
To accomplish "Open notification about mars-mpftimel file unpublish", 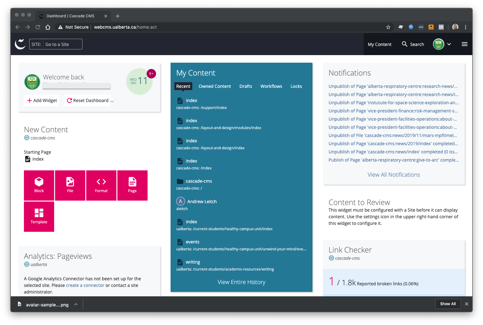I will [393, 135].
